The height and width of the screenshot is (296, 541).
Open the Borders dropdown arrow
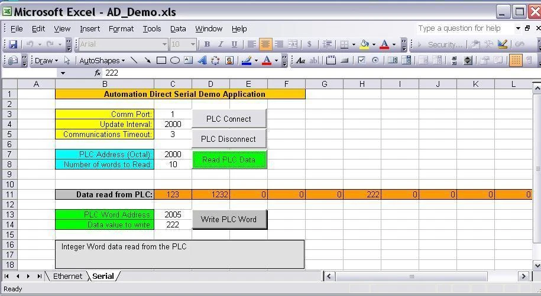[x=354, y=44]
